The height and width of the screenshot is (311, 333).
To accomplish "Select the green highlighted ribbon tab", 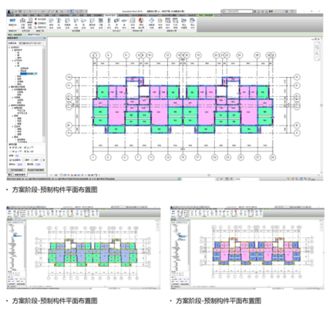I will tap(206, 15).
